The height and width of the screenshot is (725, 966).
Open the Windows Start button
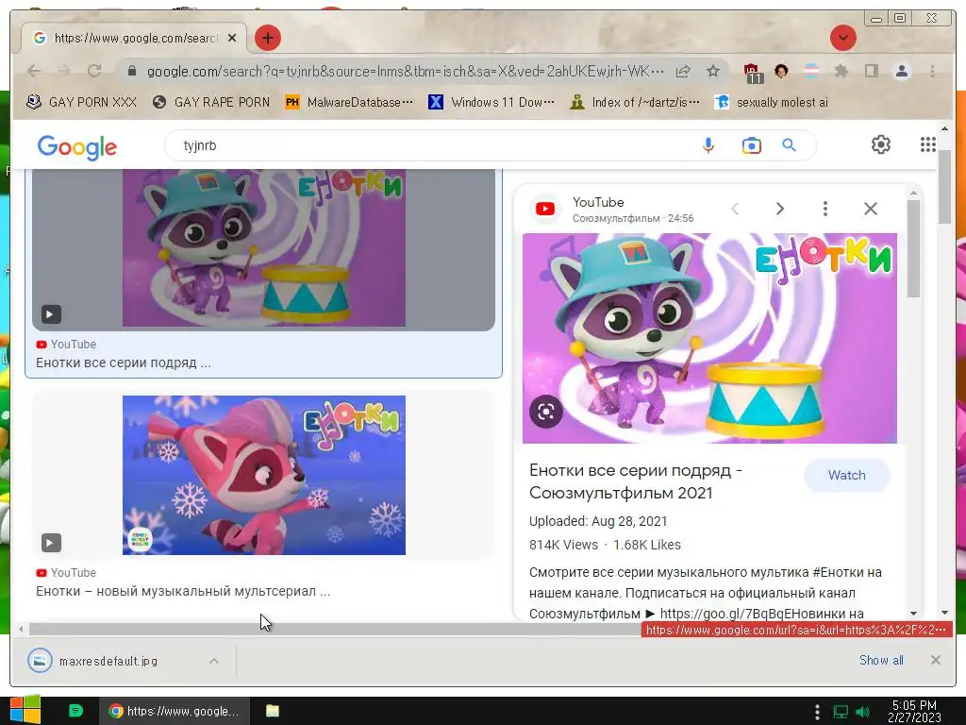25,710
